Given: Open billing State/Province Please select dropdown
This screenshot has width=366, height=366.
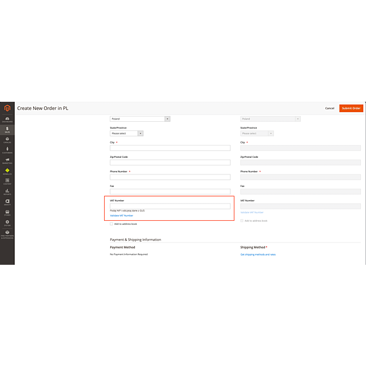Looking at the screenshot, I should (x=126, y=133).
